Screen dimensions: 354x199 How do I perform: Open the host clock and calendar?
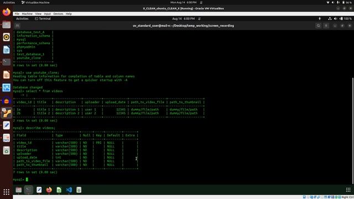click(x=183, y=2)
